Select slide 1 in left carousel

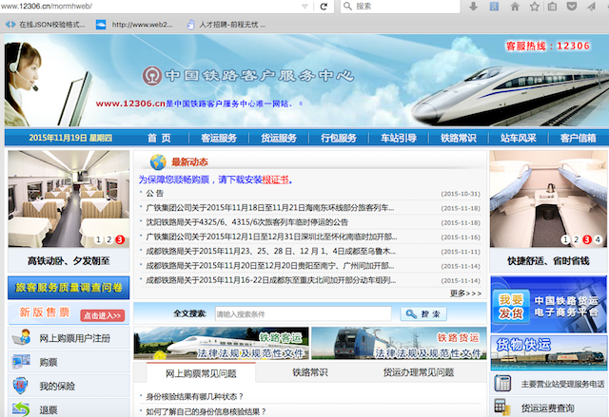[99, 240]
